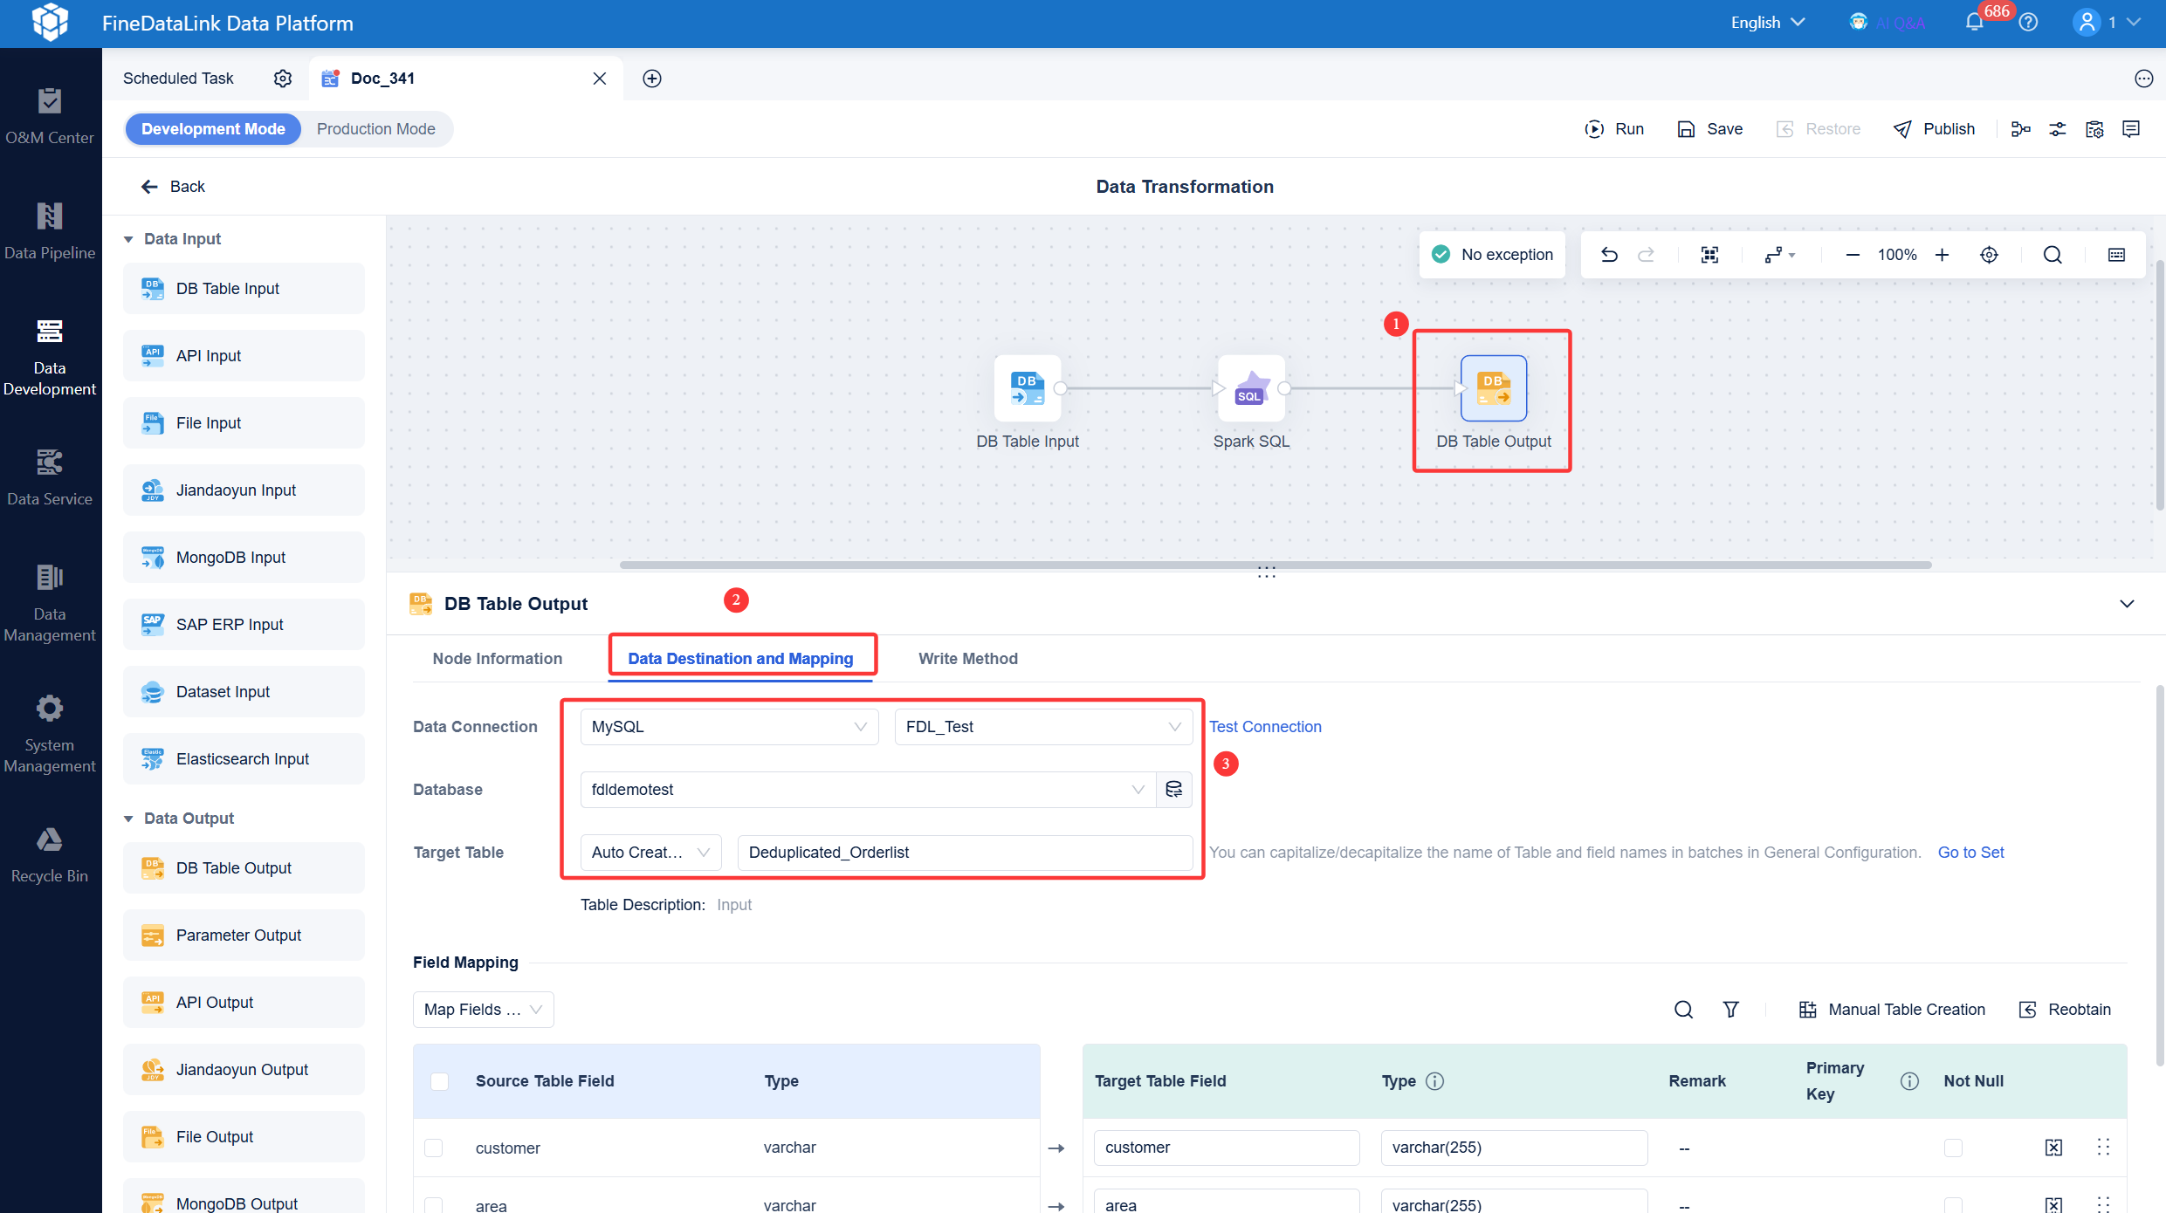The height and width of the screenshot is (1213, 2166).
Task: Open the MySQL connection type dropdown
Action: click(x=730, y=727)
